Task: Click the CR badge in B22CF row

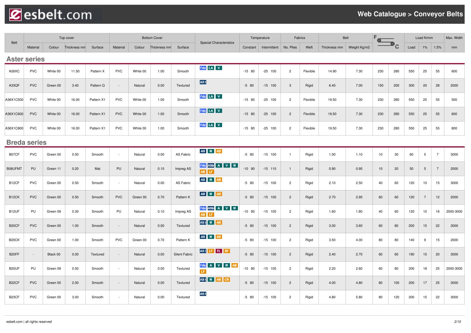Action: [227, 280]
